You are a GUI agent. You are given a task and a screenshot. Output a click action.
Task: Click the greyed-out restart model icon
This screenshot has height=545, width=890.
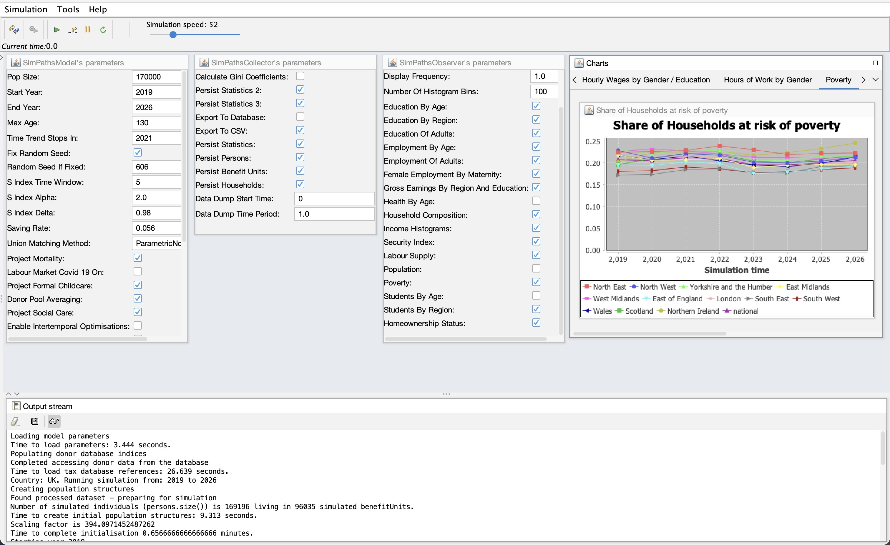click(x=33, y=29)
